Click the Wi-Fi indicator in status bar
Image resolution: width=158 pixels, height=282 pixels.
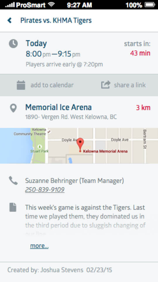pyautogui.click(x=51, y=4)
